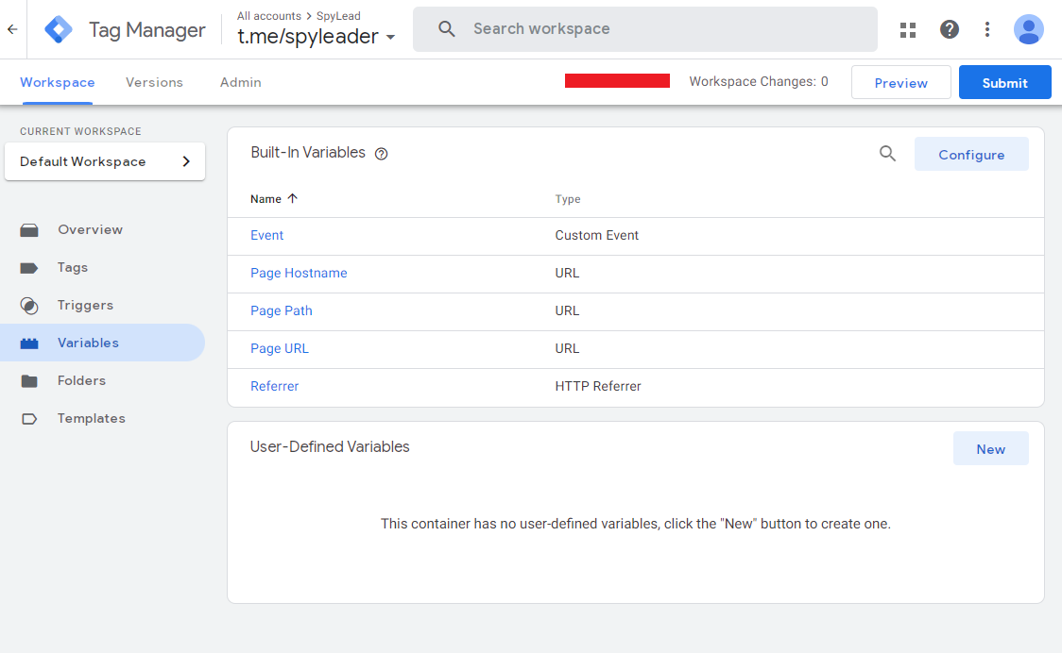Open the Google apps grid
Screen dimensions: 1062x653
tap(908, 30)
